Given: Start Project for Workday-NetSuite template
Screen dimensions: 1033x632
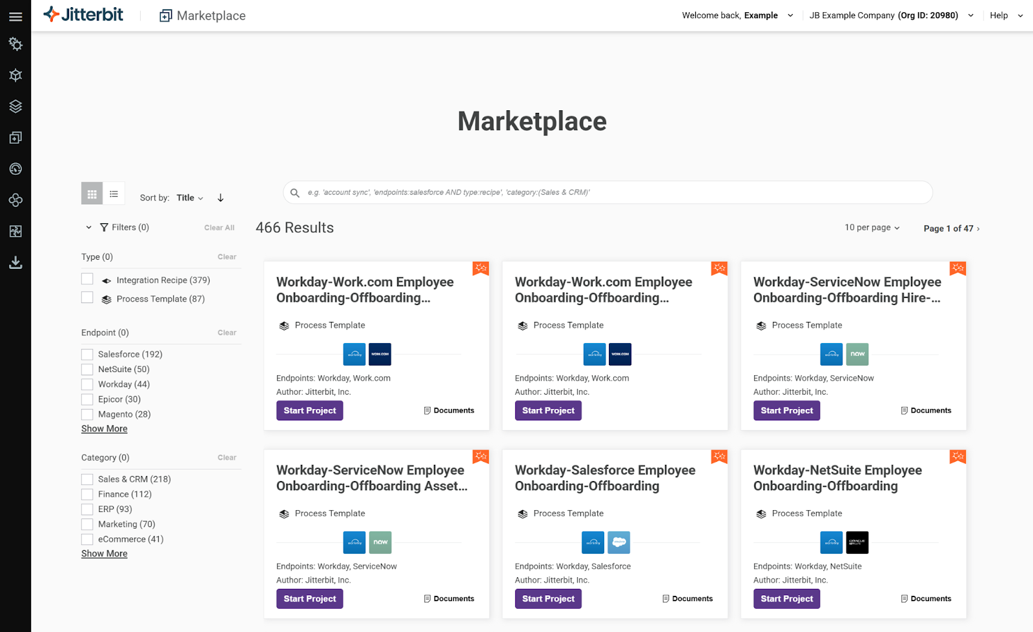Looking at the screenshot, I should click(786, 599).
